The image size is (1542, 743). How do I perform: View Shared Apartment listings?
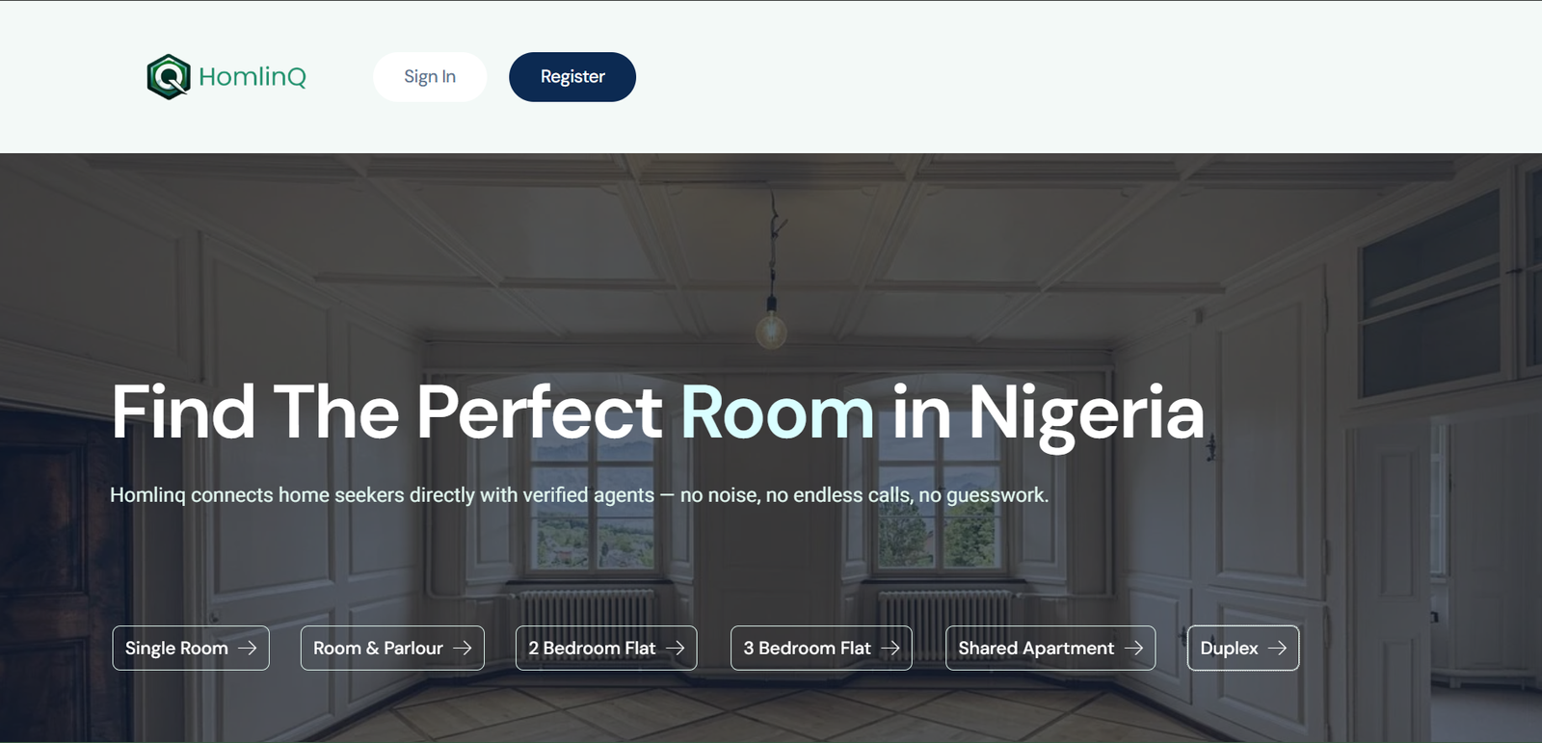pyautogui.click(x=1050, y=649)
